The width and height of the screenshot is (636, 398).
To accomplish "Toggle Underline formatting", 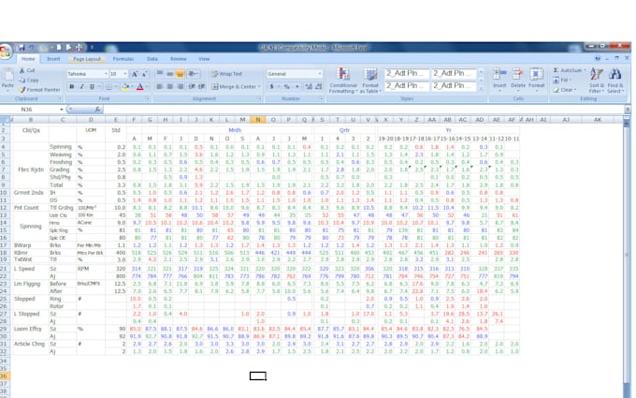I will click(x=92, y=86).
